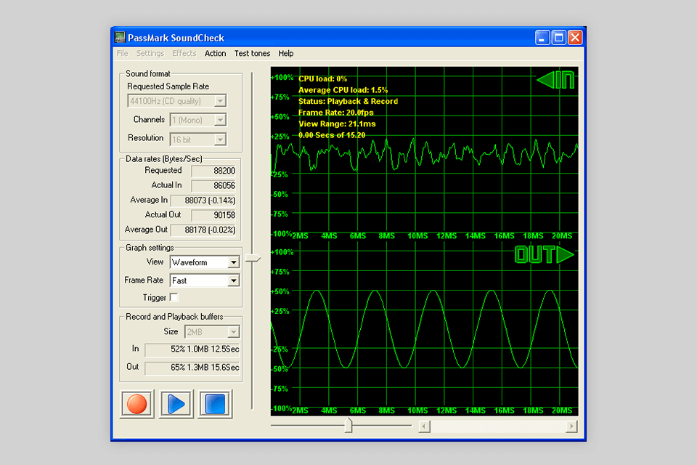
Task: Open the Settings menu
Action: [150, 53]
